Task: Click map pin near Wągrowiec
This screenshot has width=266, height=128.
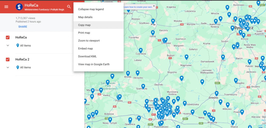Action: point(187,57)
